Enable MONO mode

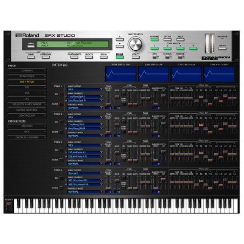104,57
